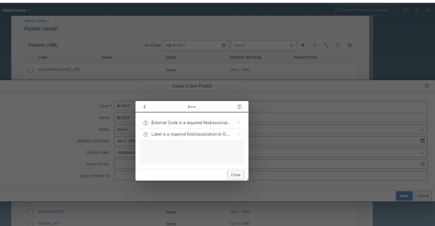Click the diamond icon in picklist toolbar
The width and height of the screenshot is (435, 226).
point(314,45)
